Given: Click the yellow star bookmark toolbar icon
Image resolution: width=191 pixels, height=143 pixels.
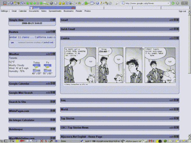Looking at the screenshot, I should click(x=60, y=3).
